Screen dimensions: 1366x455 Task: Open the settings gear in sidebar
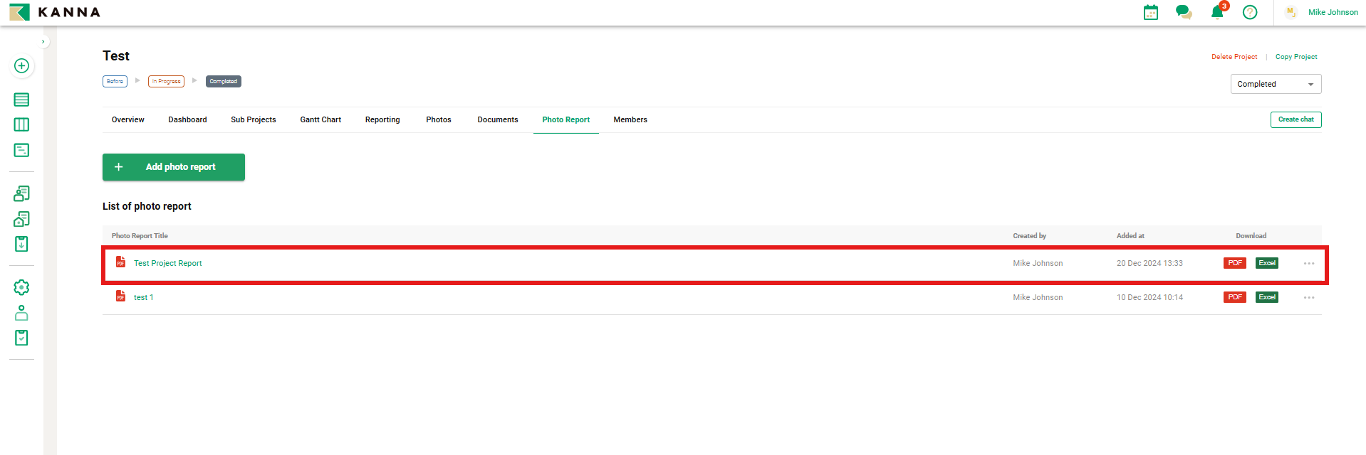[21, 287]
